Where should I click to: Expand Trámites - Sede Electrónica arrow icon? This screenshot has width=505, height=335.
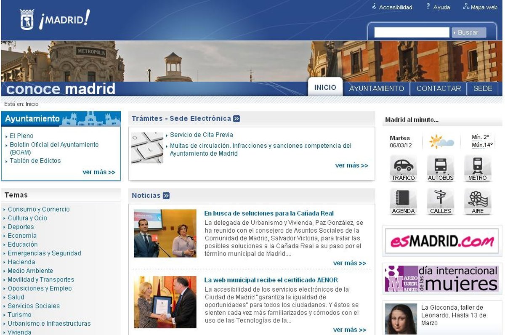coord(237,119)
